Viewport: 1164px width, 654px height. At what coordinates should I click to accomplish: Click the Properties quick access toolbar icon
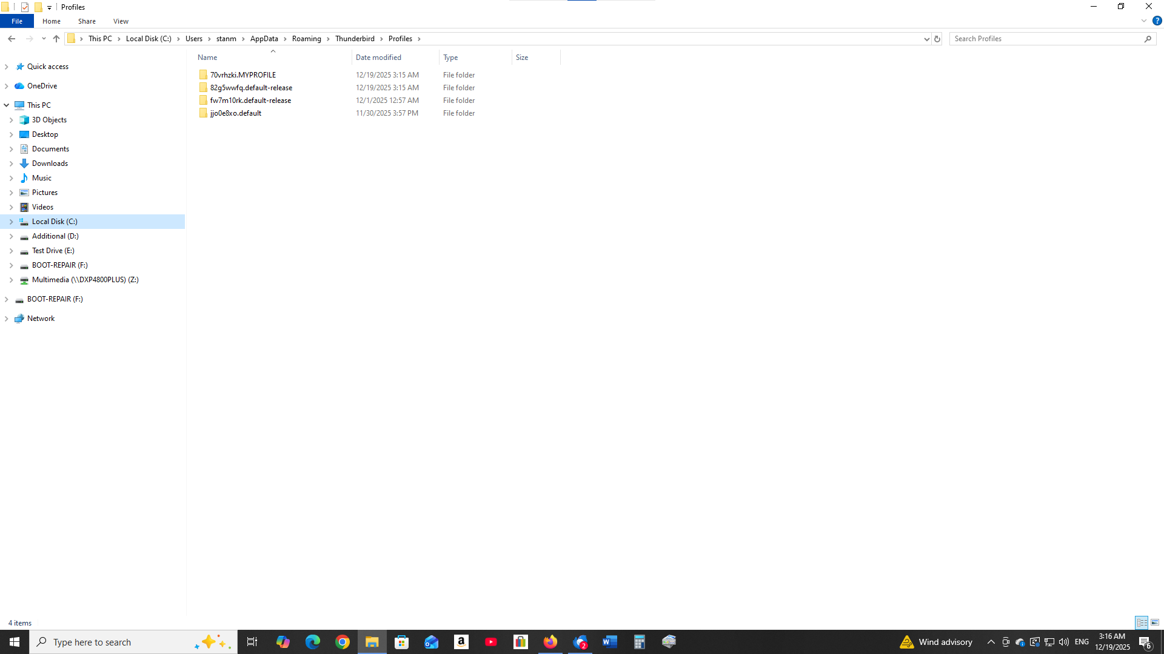click(x=25, y=7)
